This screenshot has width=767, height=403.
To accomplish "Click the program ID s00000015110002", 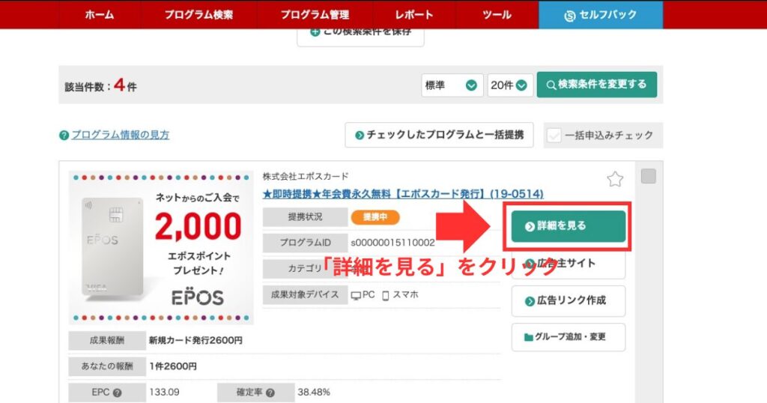I will click(x=392, y=243).
